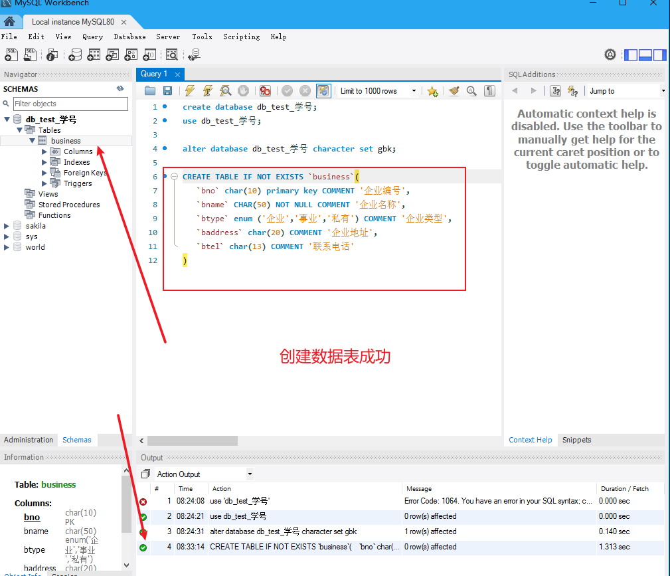Toggle automatic context help icon
The width and height of the screenshot is (670, 576).
coord(573,90)
